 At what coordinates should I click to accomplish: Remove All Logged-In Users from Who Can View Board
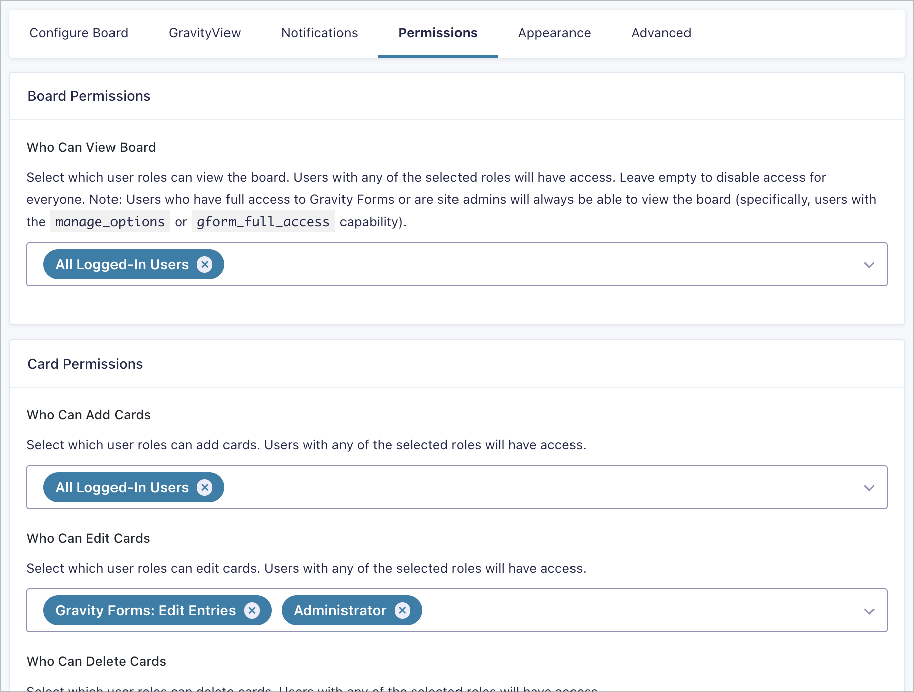pyautogui.click(x=205, y=264)
